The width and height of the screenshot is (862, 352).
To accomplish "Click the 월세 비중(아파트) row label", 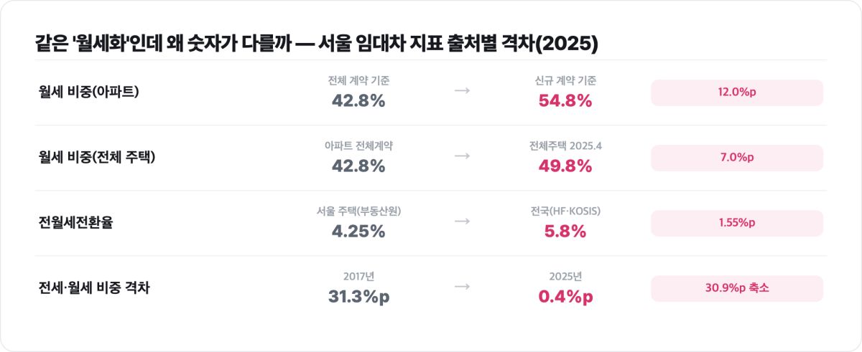I will 89,92.
